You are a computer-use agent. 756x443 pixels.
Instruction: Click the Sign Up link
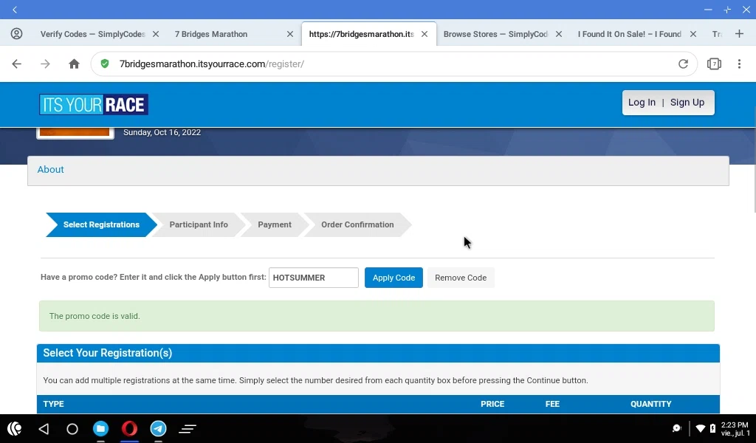point(687,102)
